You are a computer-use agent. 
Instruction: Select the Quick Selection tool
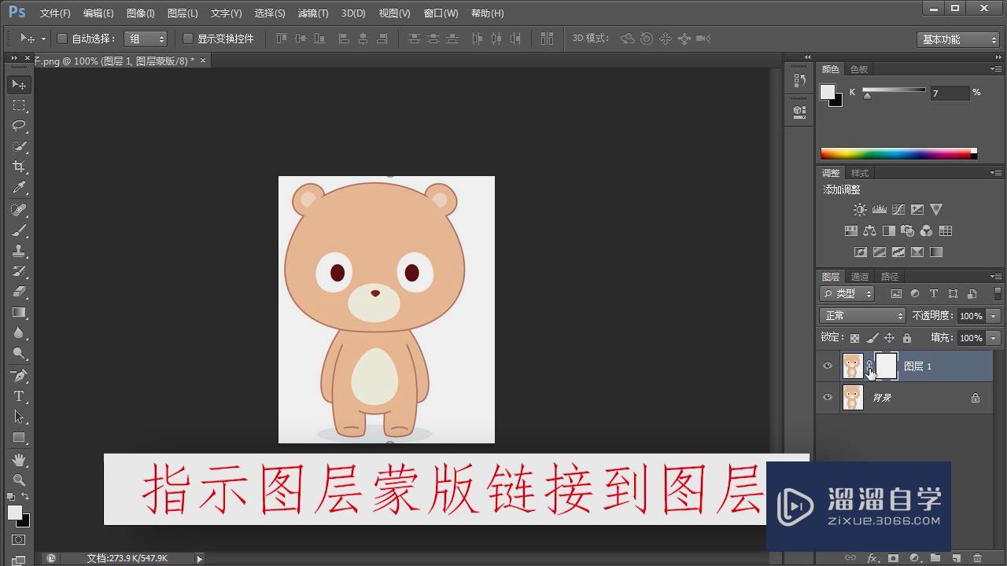pyautogui.click(x=19, y=146)
